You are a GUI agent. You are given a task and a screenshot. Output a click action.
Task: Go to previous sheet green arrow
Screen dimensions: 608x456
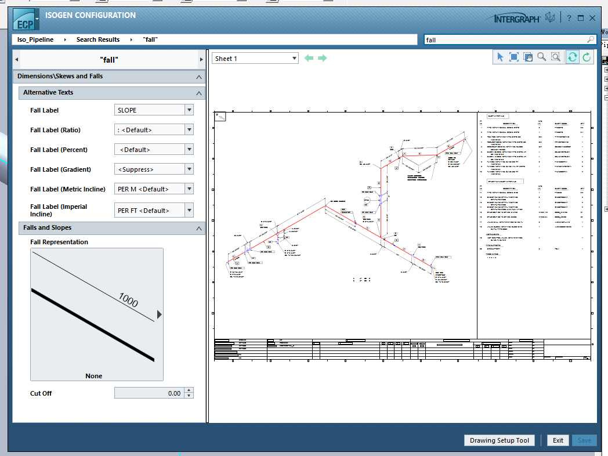[x=309, y=58]
